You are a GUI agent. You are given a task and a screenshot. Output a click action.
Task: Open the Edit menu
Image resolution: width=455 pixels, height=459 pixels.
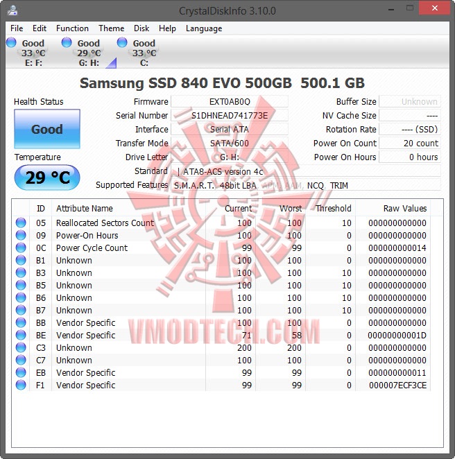pos(40,28)
